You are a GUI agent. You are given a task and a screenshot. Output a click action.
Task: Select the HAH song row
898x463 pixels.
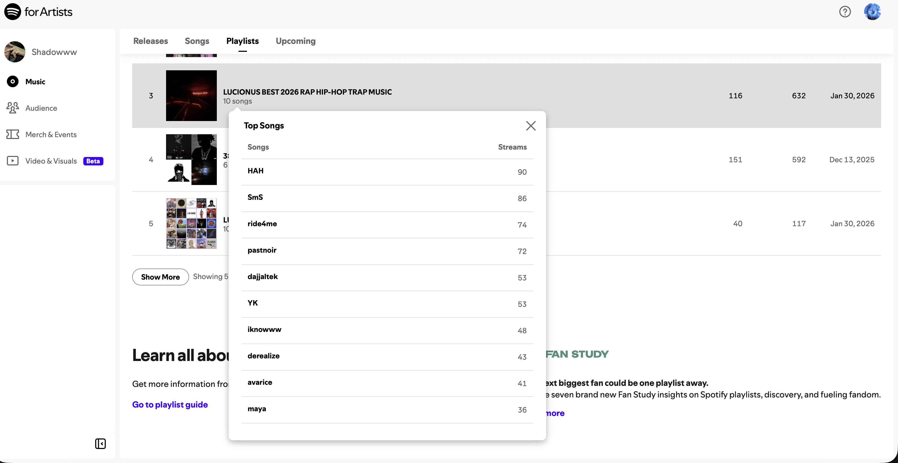point(387,172)
